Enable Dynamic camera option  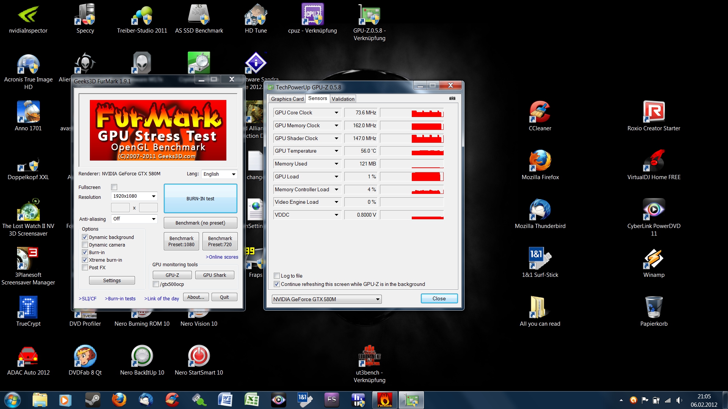pos(85,245)
